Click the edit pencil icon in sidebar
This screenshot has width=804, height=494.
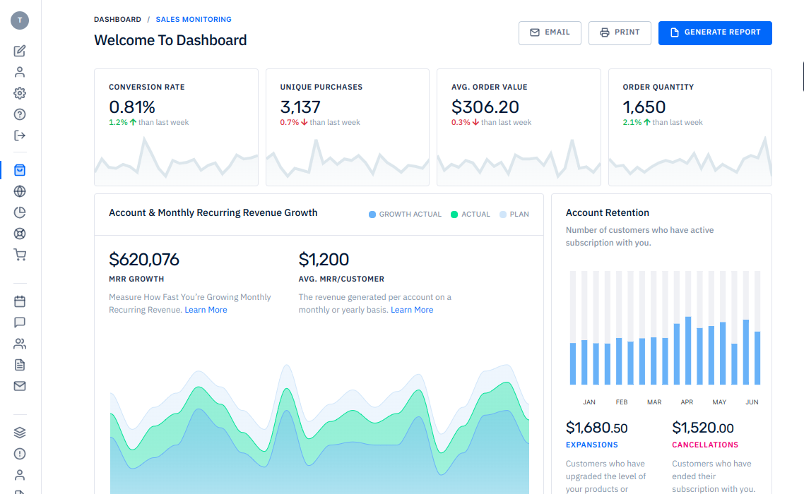coord(20,51)
